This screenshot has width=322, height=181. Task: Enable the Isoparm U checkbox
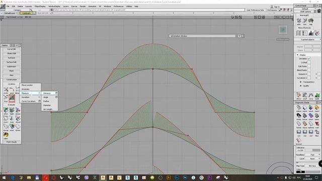(309, 74)
